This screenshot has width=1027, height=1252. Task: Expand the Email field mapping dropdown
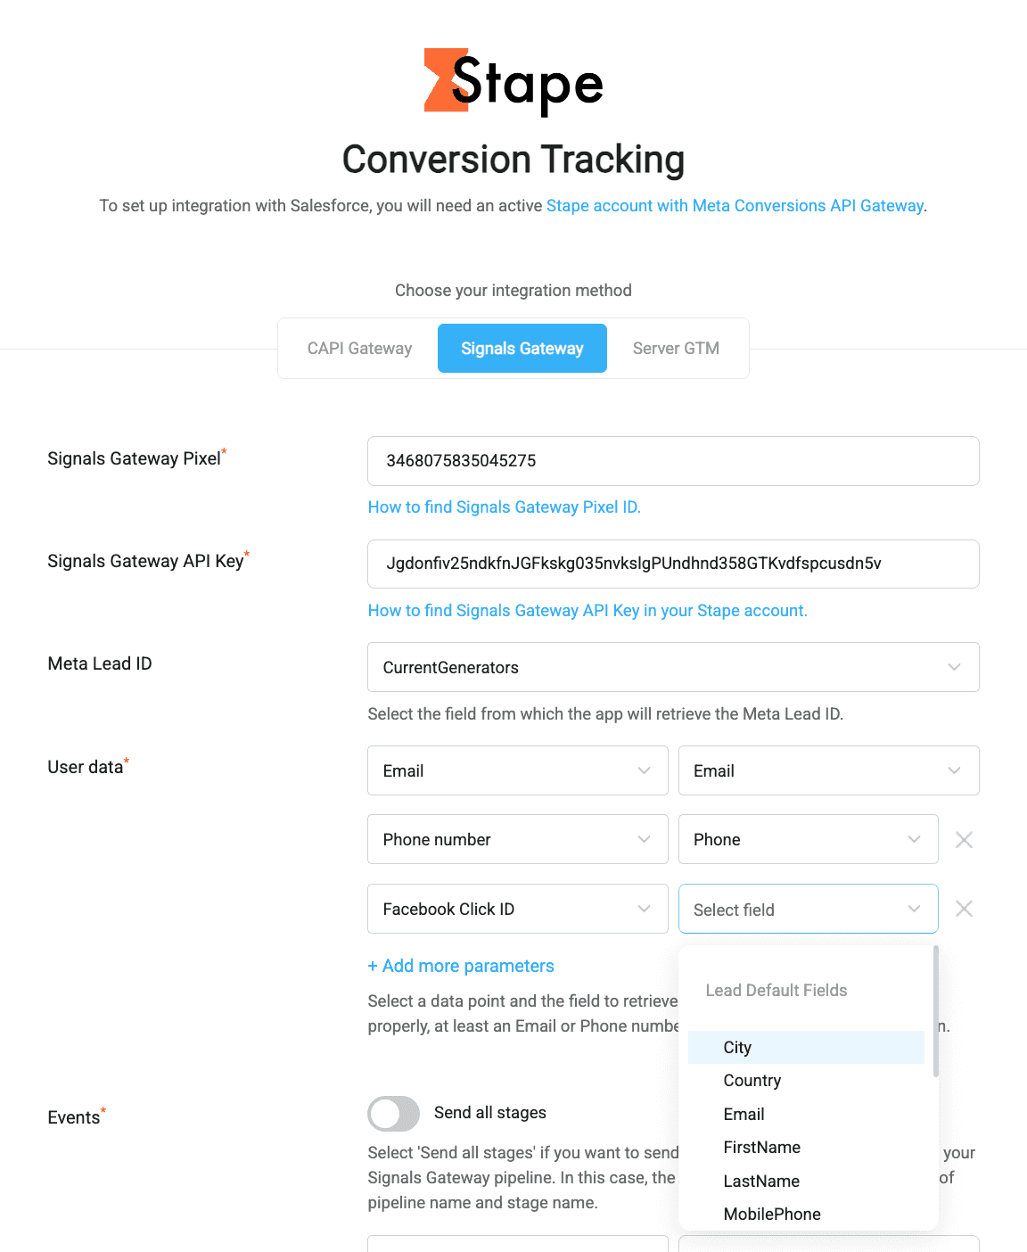click(954, 770)
